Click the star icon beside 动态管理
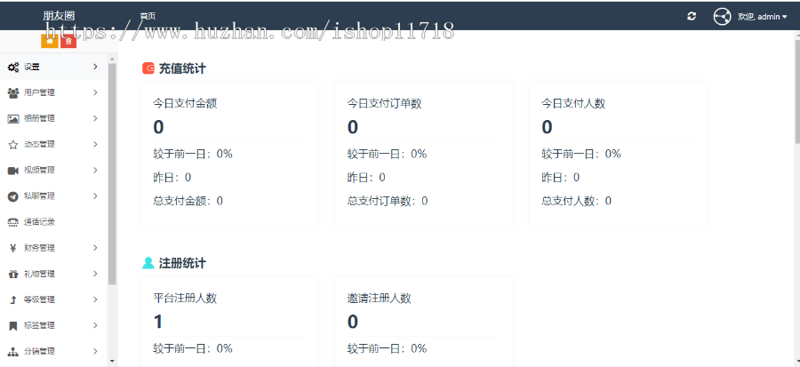Screen dimensions: 800x367 tap(13, 145)
